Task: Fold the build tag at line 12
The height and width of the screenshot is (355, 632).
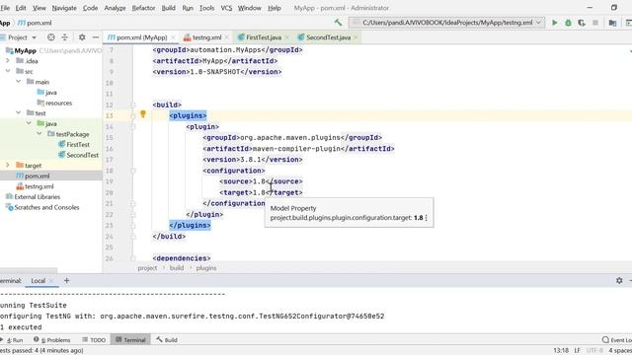Action: click(x=133, y=105)
